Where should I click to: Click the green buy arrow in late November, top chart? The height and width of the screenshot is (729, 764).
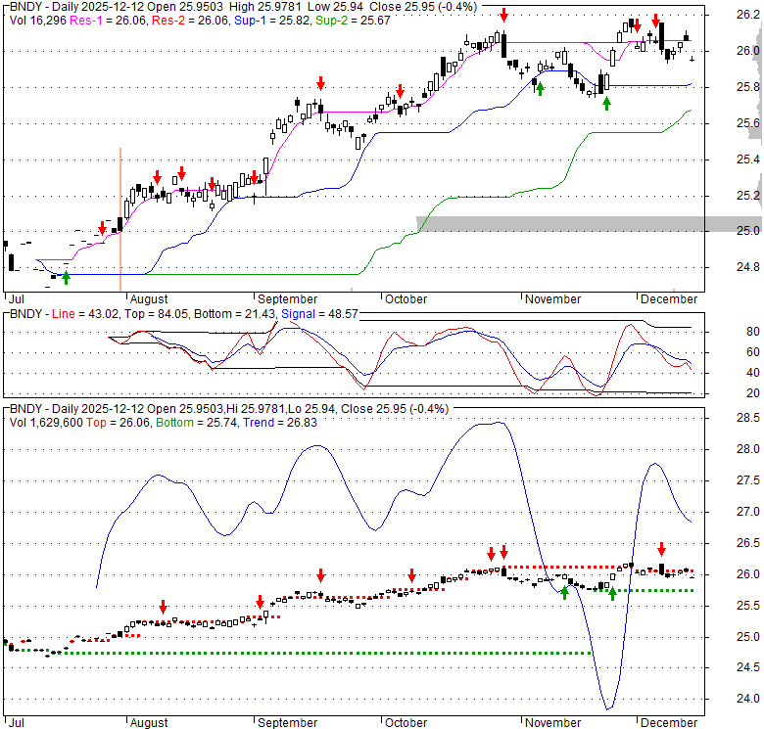[x=606, y=103]
